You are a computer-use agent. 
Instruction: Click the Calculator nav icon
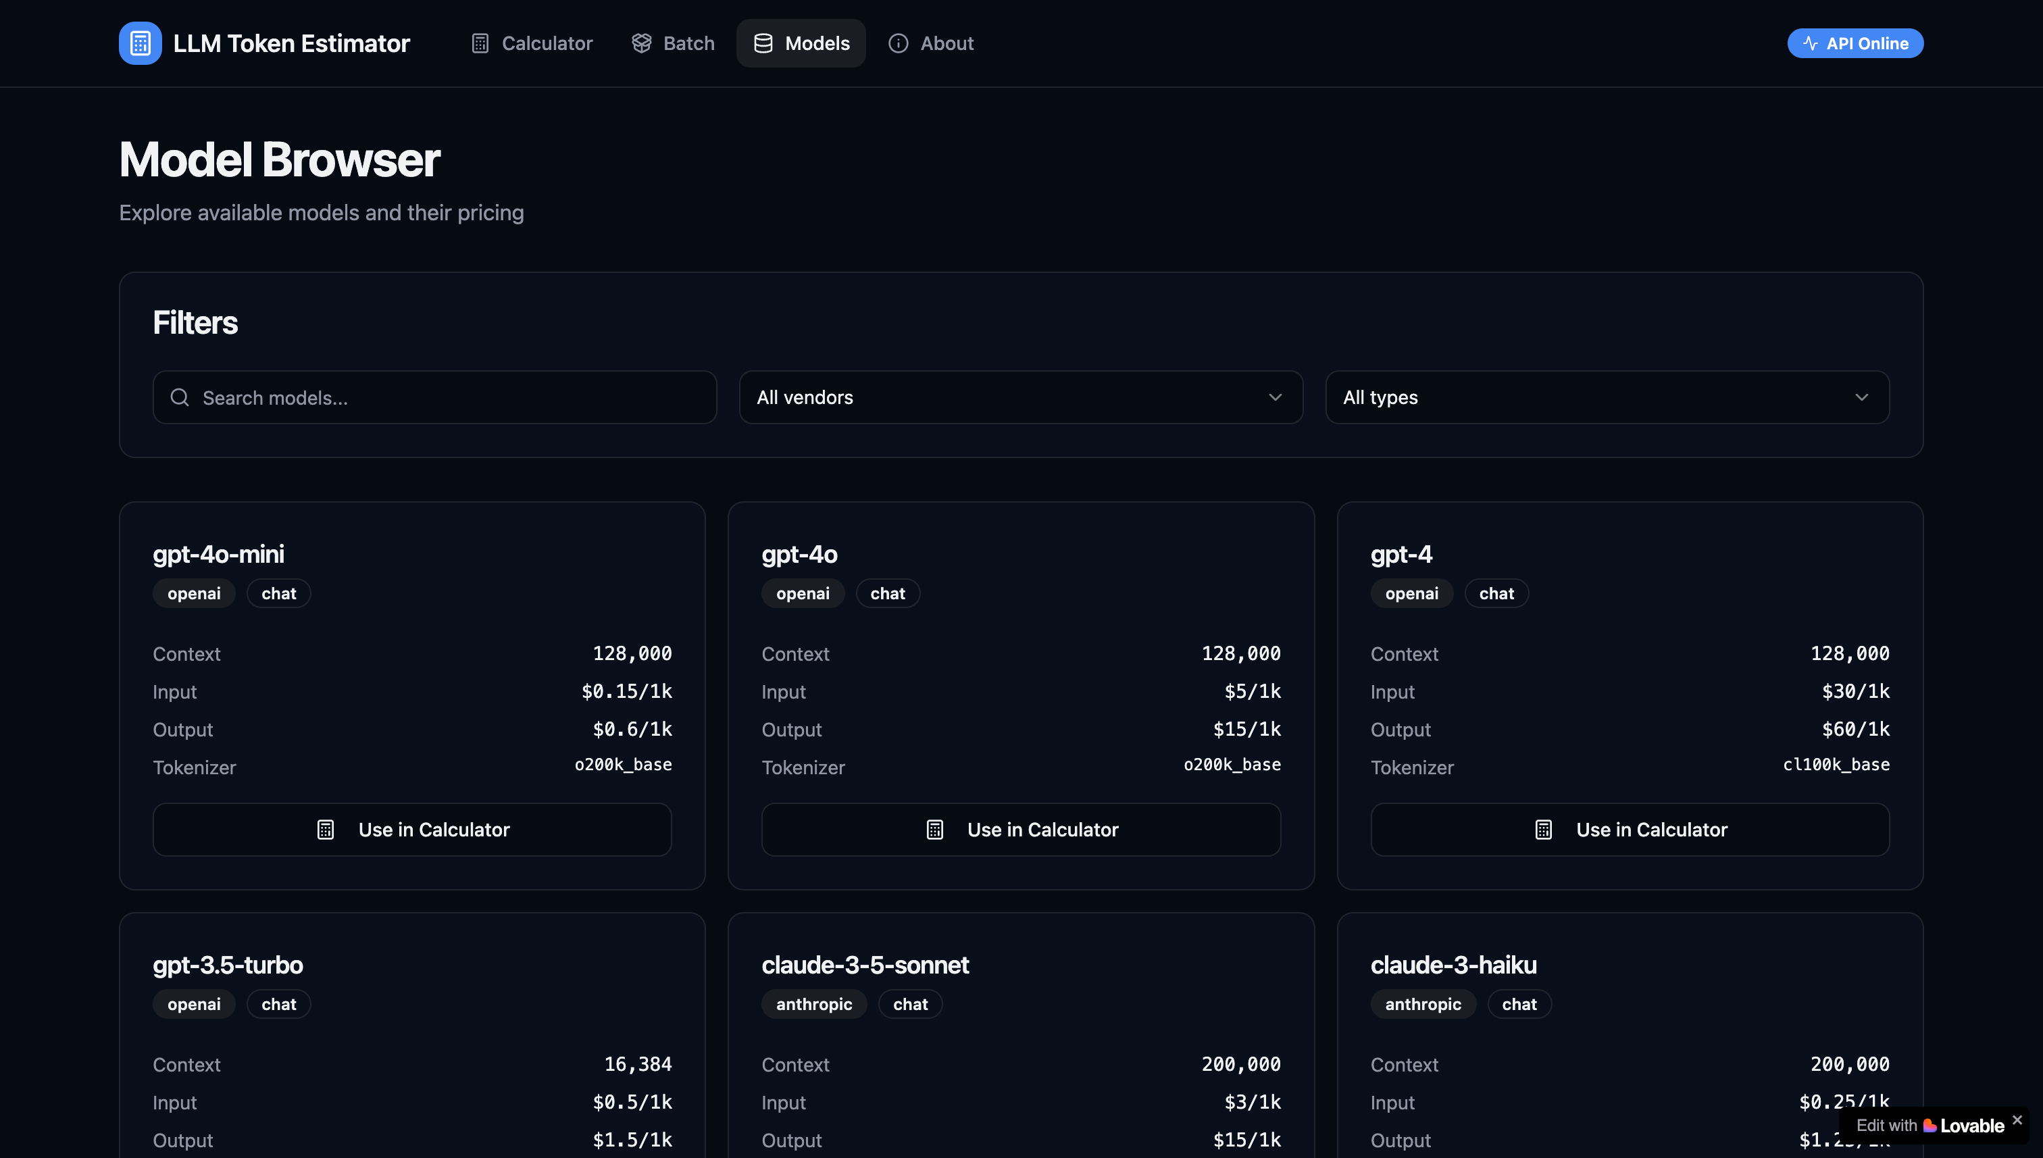tap(480, 43)
